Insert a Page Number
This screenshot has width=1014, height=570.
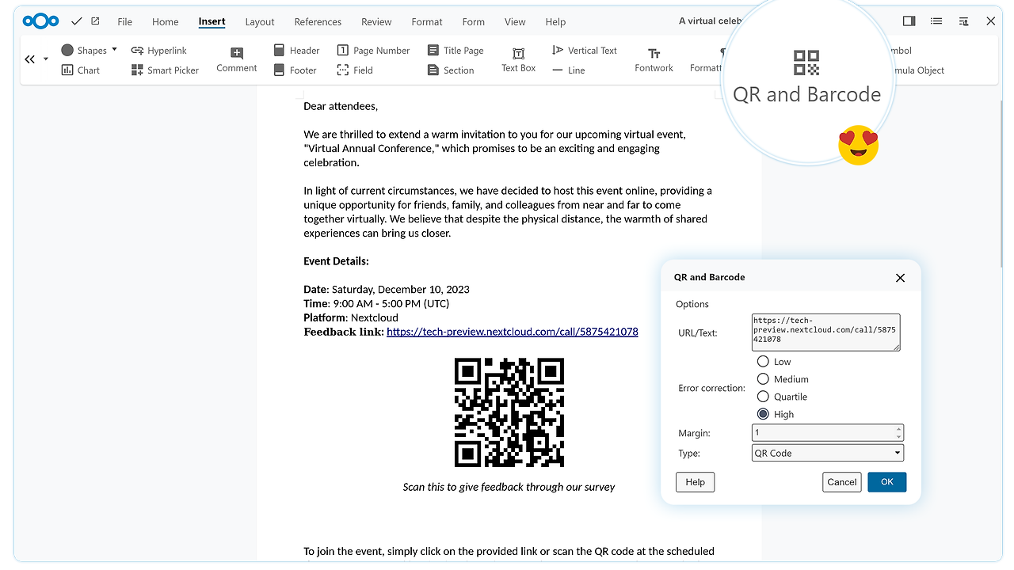pyautogui.click(x=373, y=50)
